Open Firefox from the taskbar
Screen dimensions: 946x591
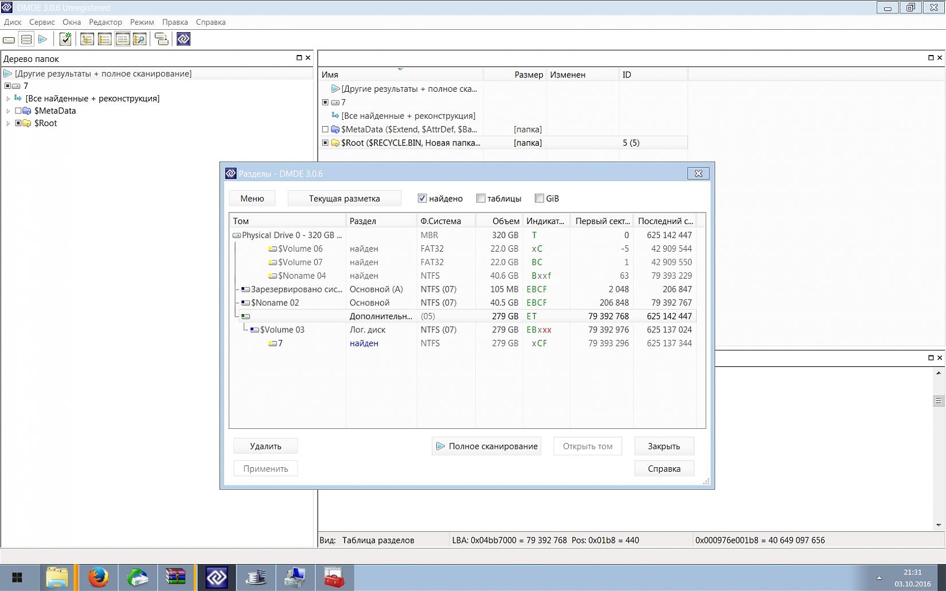click(98, 577)
